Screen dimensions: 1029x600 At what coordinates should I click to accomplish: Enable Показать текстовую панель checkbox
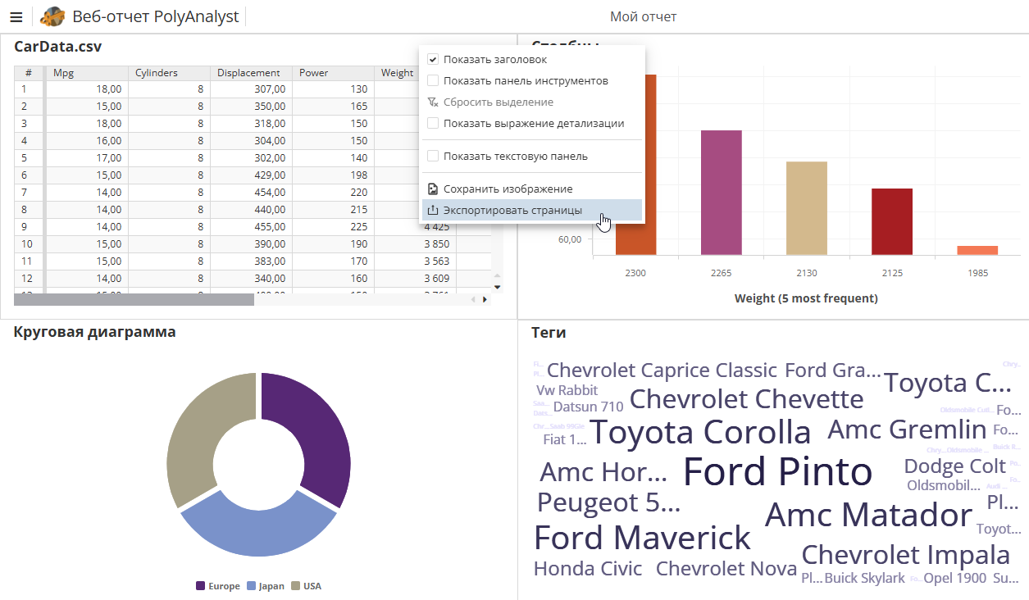tap(433, 156)
